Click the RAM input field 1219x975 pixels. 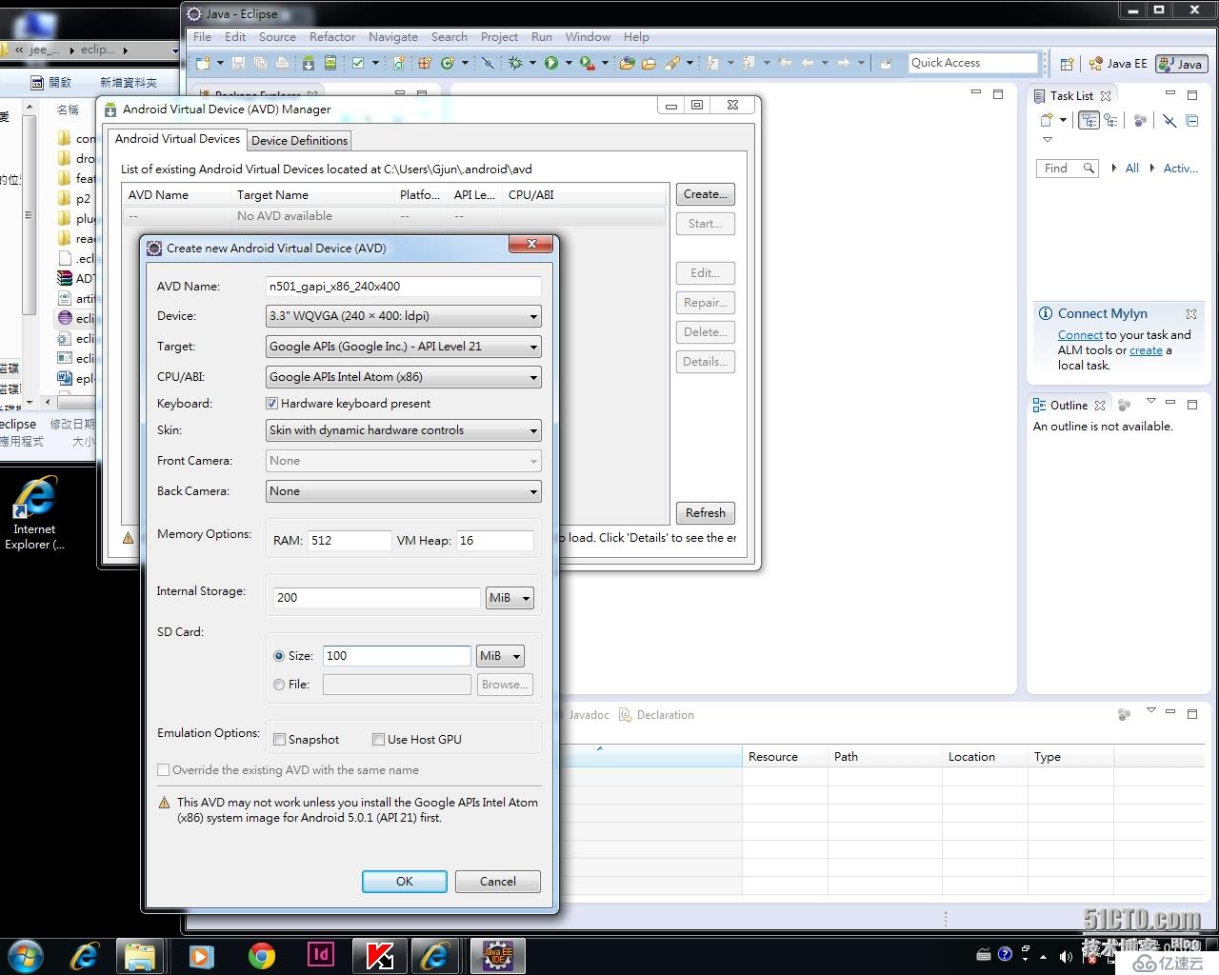click(349, 541)
